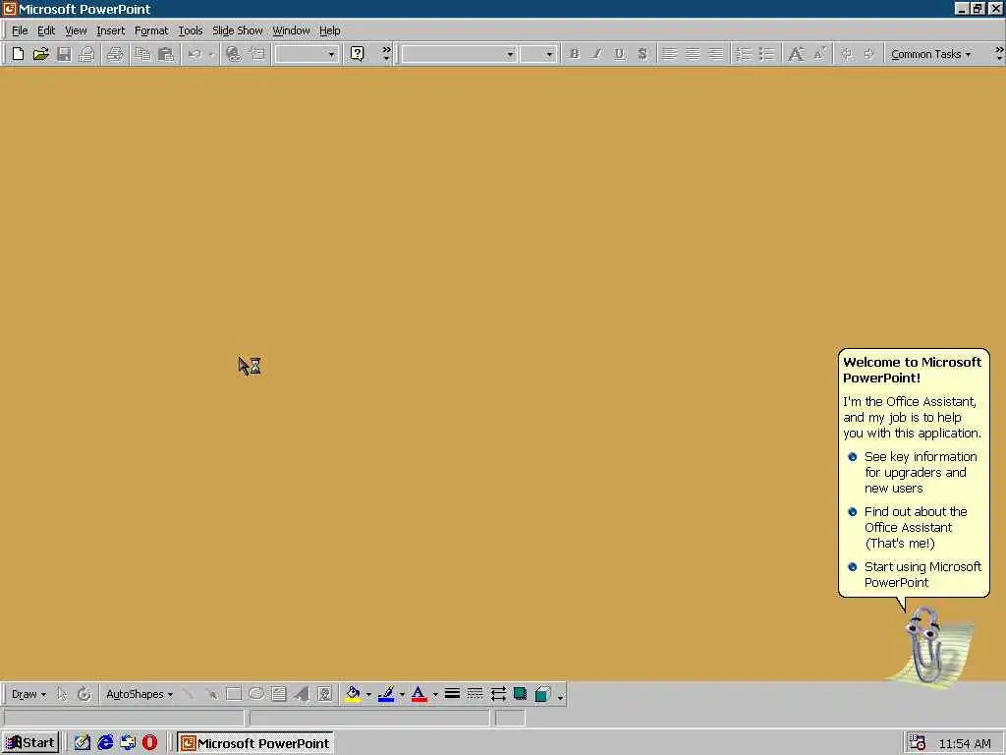Toggle Align Left

[x=669, y=54]
